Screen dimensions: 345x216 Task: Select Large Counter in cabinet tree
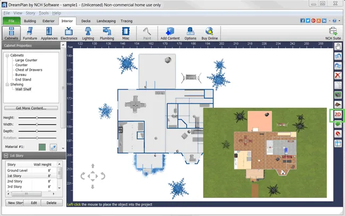point(26,60)
